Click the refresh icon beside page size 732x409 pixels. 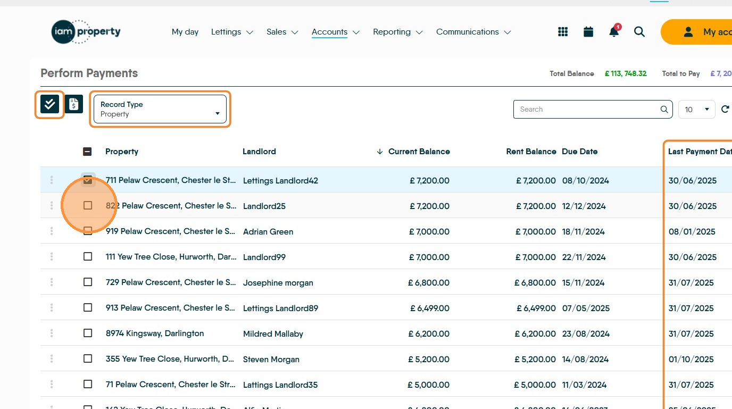tap(725, 110)
